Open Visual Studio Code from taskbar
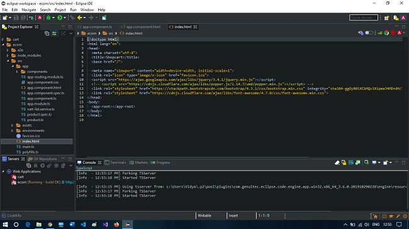 pyautogui.click(x=83, y=225)
